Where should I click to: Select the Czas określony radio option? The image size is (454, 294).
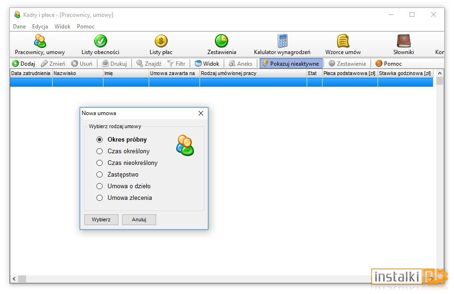click(99, 151)
